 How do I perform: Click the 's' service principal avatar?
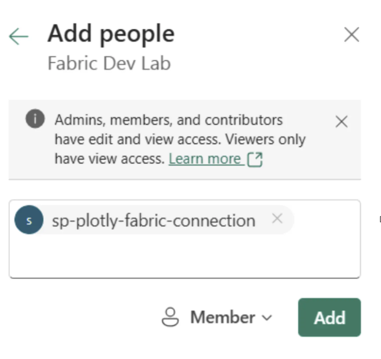point(28,220)
